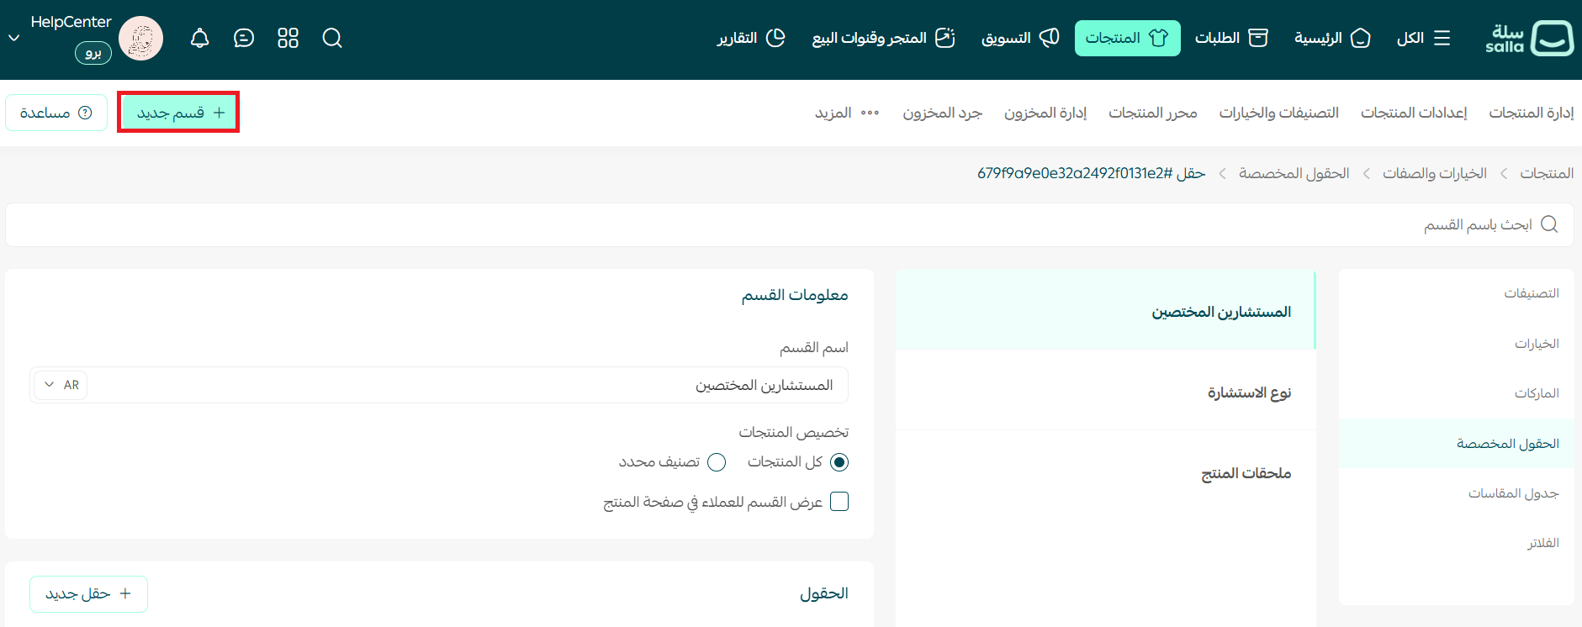This screenshot has width=1582, height=627.
Task: Click the notifications bell icon
Action: tap(199, 38)
